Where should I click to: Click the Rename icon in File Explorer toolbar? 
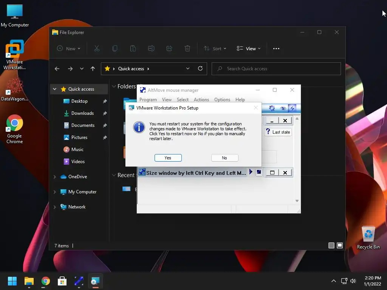point(151,49)
